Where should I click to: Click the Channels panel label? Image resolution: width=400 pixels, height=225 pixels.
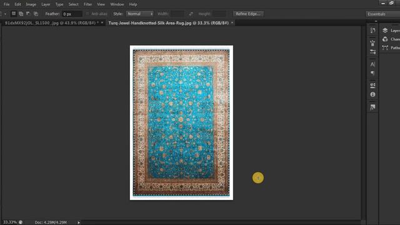[x=395, y=39]
